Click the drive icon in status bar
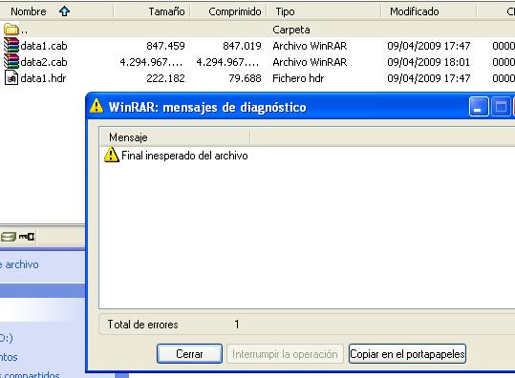 point(9,237)
